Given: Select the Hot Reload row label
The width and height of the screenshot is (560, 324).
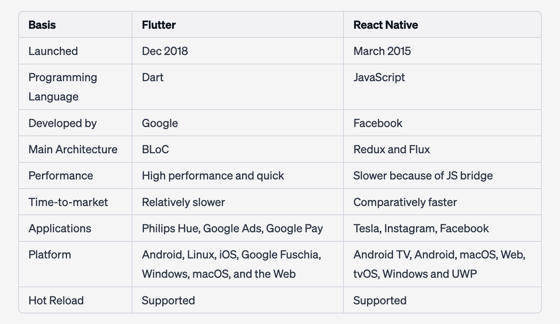Looking at the screenshot, I should 56,300.
